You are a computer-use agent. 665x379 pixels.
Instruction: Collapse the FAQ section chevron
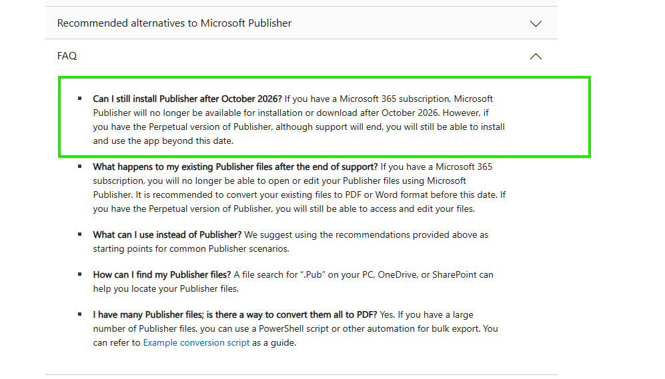536,57
